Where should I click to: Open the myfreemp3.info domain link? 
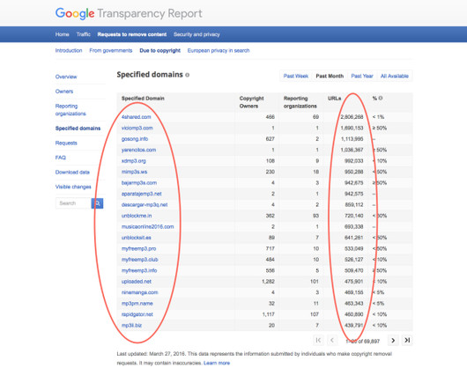139,270
